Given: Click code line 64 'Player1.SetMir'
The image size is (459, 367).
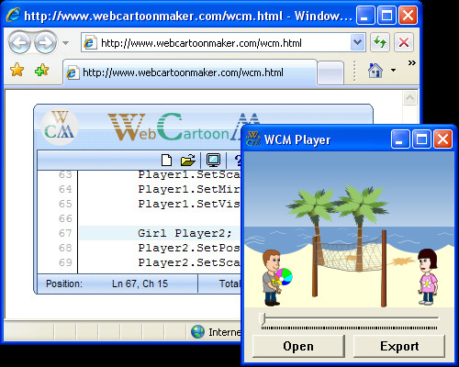Looking at the screenshot, I should [x=189, y=189].
